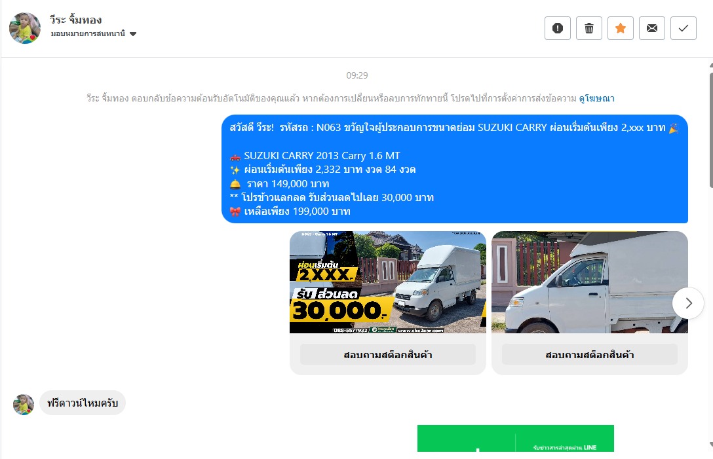
Task: Mark conversation as spam with exclamation icon
Action: (x=558, y=28)
